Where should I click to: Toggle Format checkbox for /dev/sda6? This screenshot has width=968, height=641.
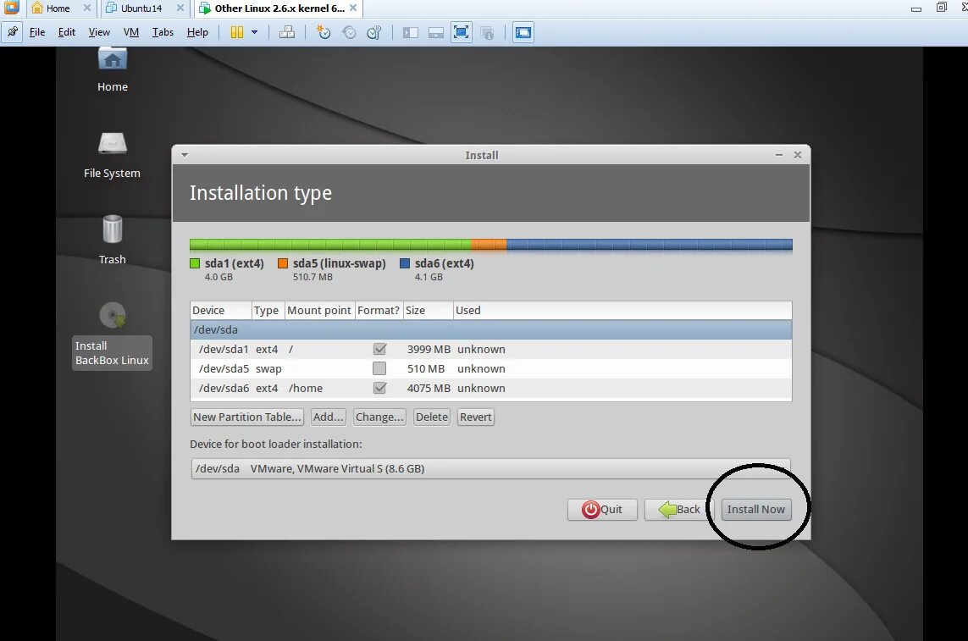[x=379, y=388]
